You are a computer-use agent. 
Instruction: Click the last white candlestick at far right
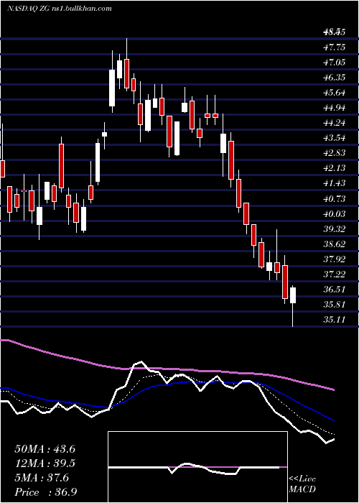point(293,307)
